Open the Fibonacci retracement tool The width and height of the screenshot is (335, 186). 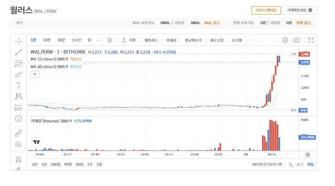18,63
